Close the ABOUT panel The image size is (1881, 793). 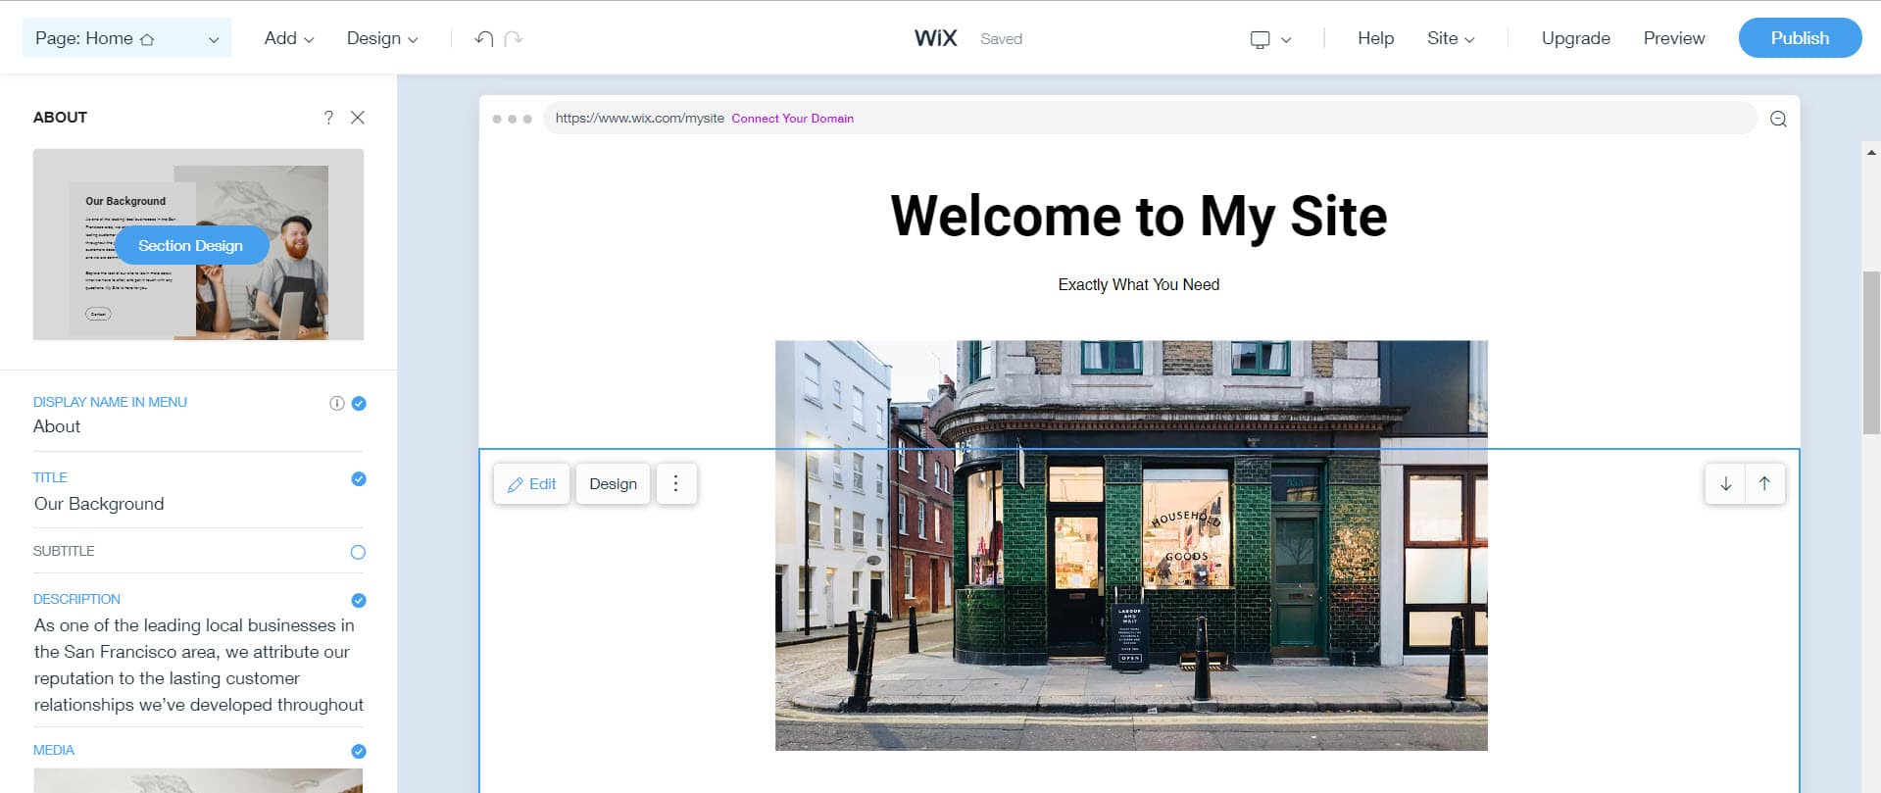pyautogui.click(x=358, y=118)
